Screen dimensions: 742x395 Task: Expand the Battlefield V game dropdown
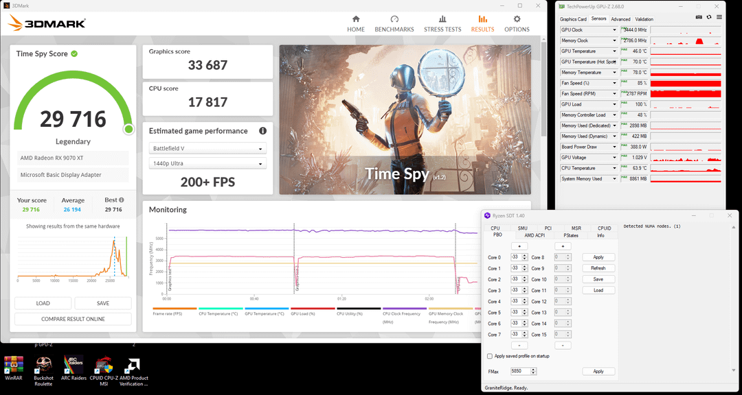pyautogui.click(x=207, y=148)
